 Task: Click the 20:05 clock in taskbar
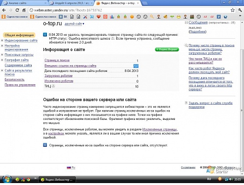coord(238,179)
